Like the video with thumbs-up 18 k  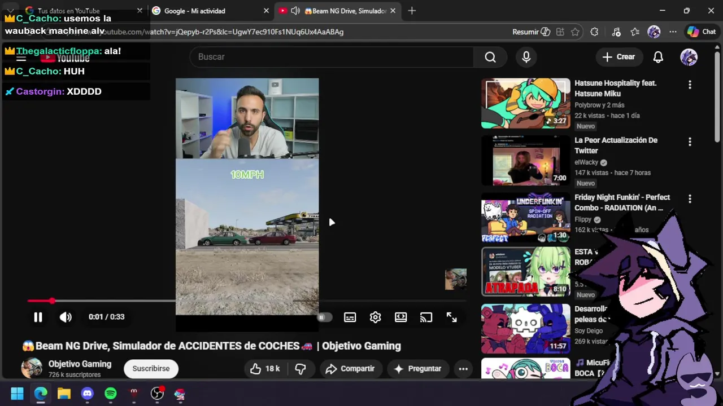[265, 369]
